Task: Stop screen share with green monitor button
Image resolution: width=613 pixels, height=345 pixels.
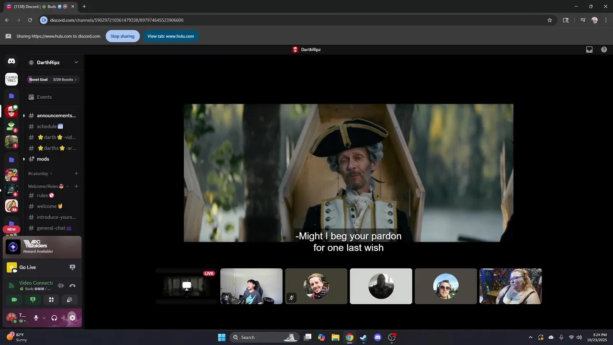Action: tap(33, 299)
